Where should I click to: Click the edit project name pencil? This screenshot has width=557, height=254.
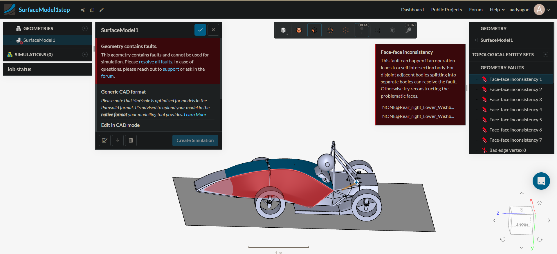pos(102,10)
